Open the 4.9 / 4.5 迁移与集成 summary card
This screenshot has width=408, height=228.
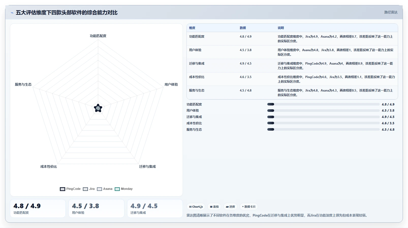[155, 208]
